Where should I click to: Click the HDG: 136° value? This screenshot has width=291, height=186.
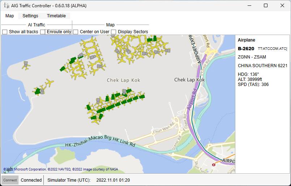248,74
